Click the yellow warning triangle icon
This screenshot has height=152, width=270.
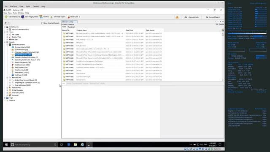(x=177, y=17)
